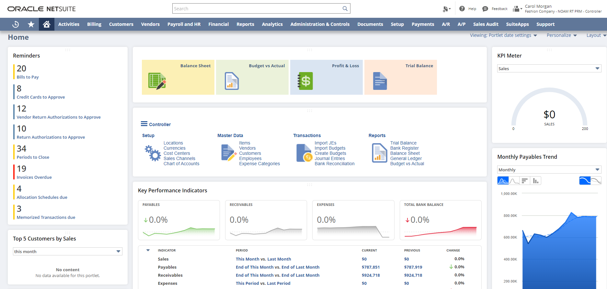The height and width of the screenshot is (289, 607).
Task: Grab the KPI Meter portlet drag handle
Action: coord(549,50)
